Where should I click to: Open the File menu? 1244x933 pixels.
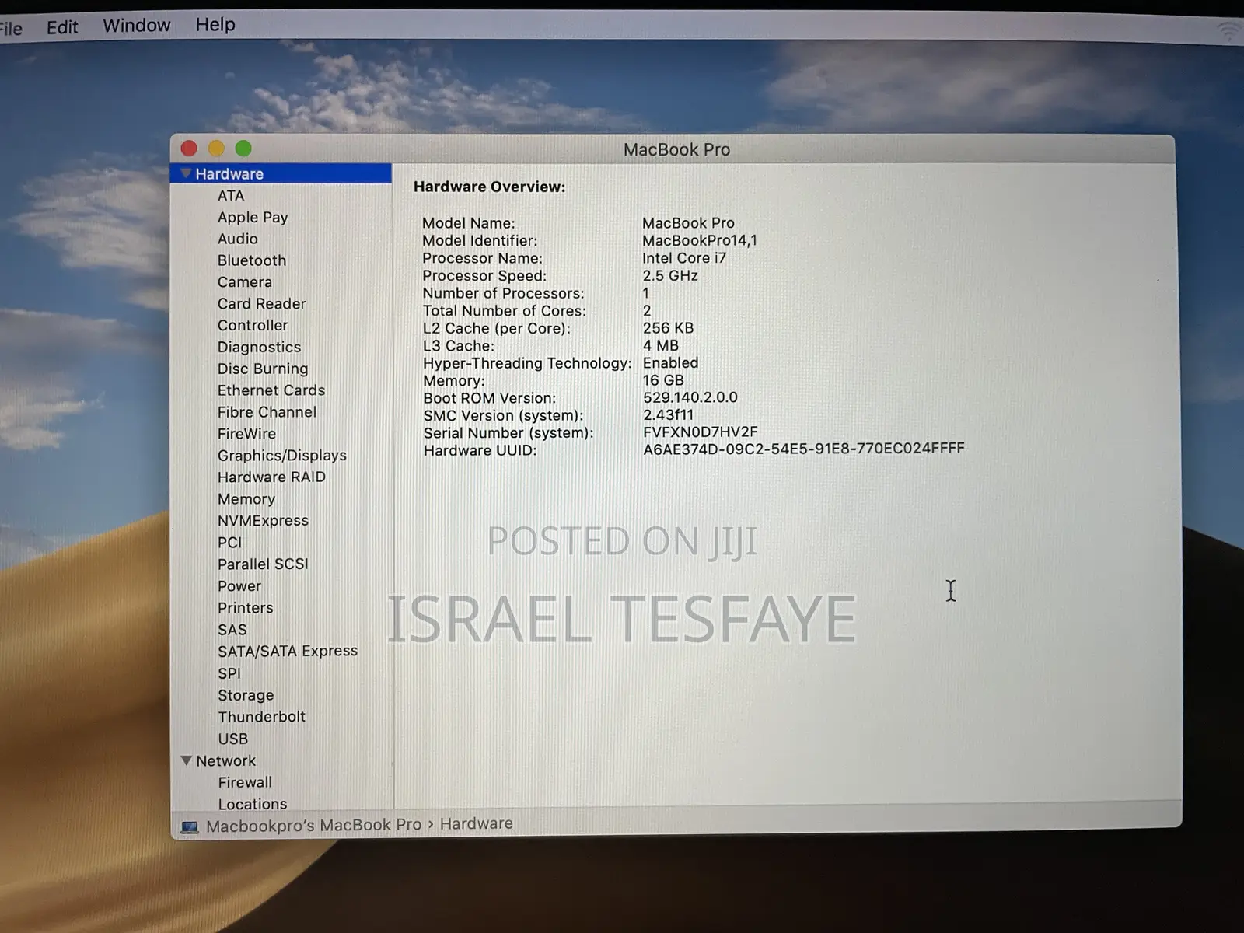click(x=11, y=30)
